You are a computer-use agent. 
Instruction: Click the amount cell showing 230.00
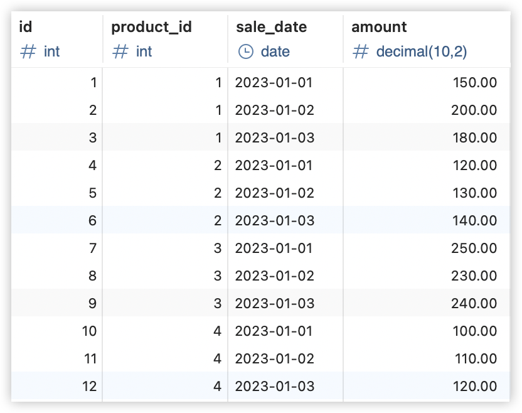(427, 276)
